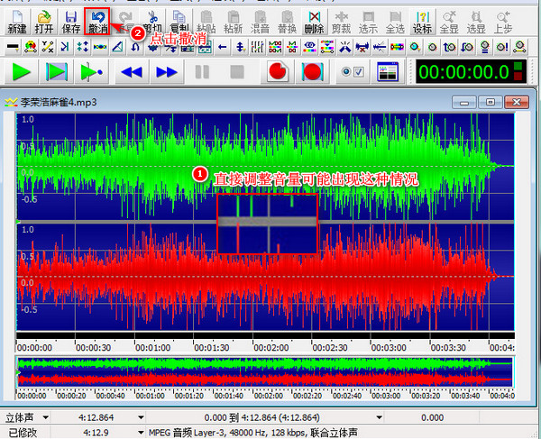Image resolution: width=541 pixels, height=439 pixels.
Task: Click the 选显 (Zoom selection) button
Action: coord(476,22)
